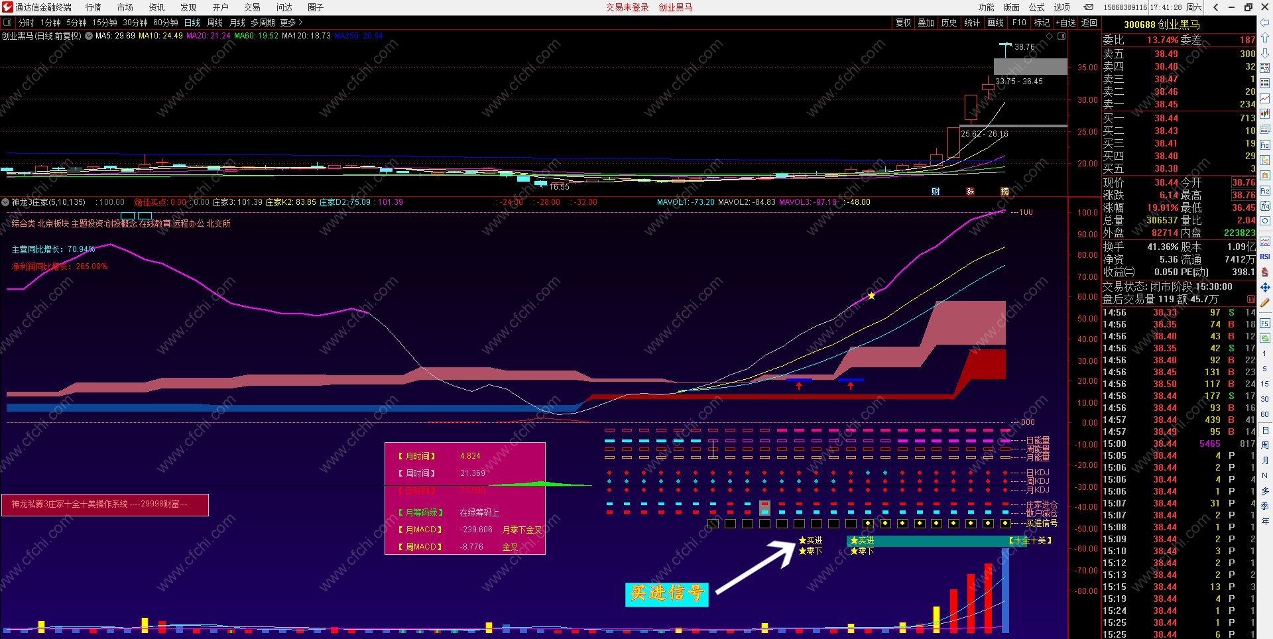Click the 交易未登录 link

(627, 7)
